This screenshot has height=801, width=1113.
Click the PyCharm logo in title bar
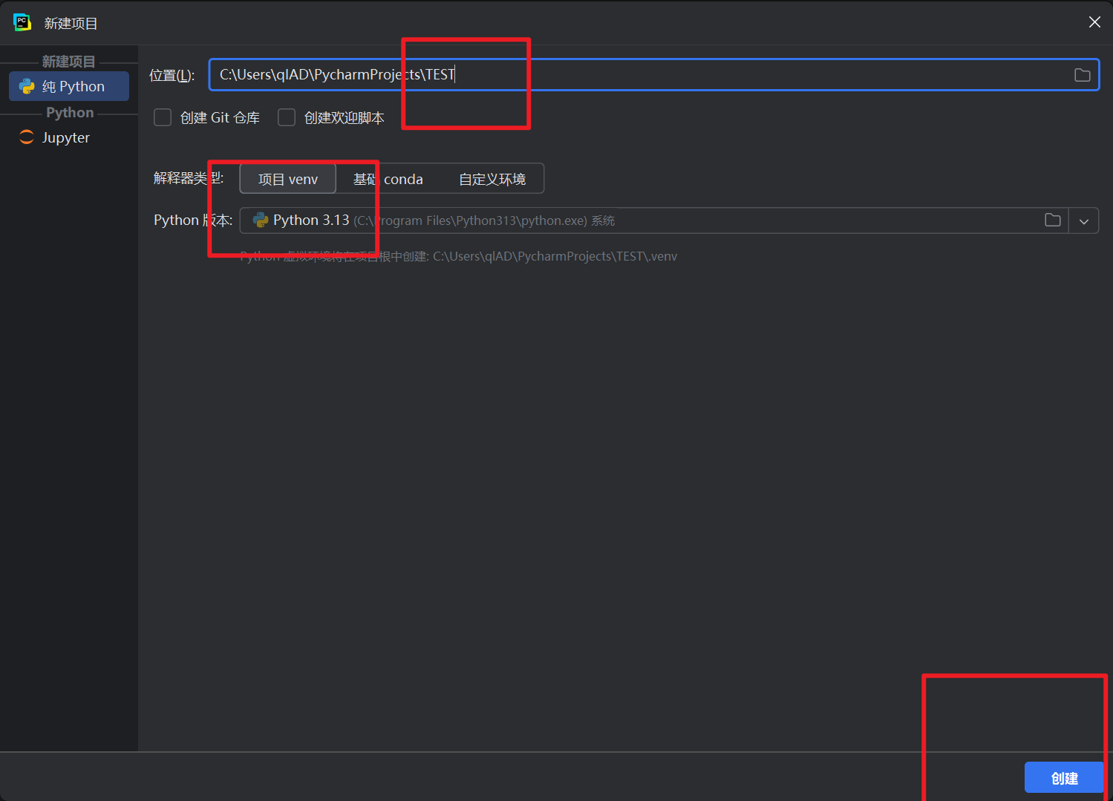tap(22, 22)
